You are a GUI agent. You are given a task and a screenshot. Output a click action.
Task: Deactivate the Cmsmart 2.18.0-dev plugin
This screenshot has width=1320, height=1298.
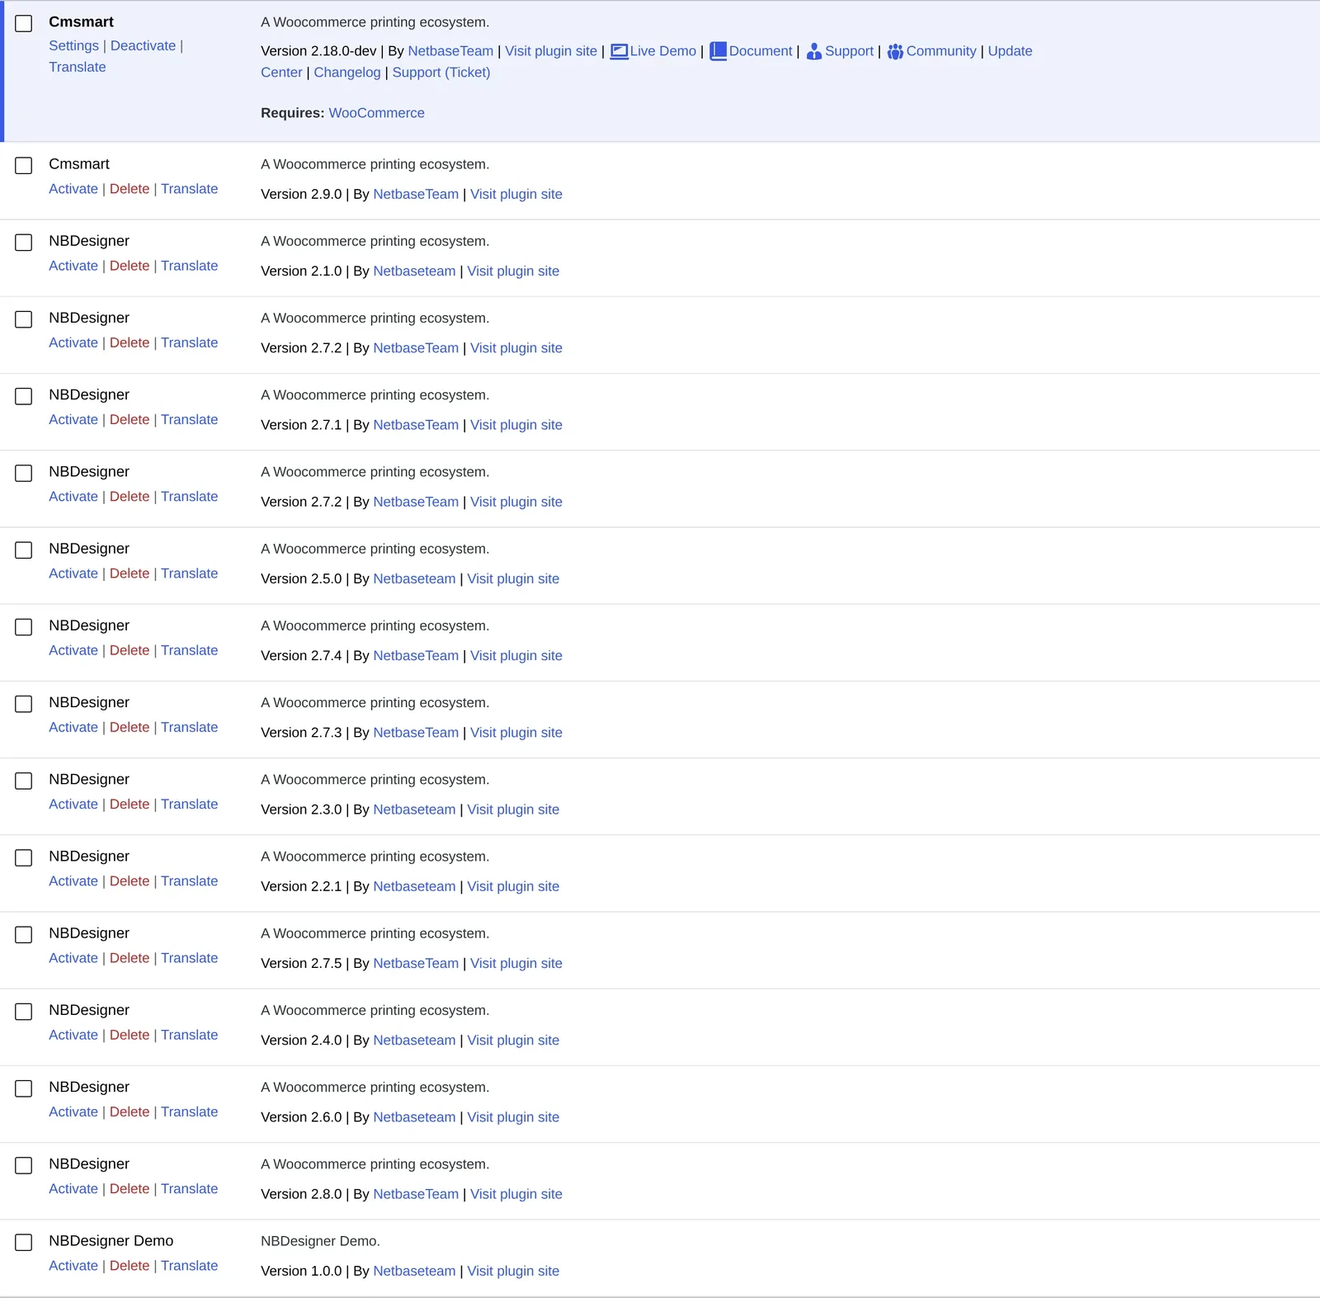[x=143, y=46]
